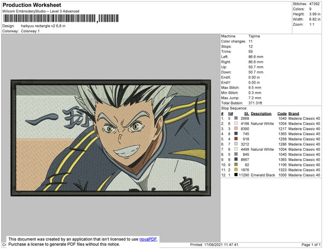Click the Stitches count 47392

coord(314,4)
